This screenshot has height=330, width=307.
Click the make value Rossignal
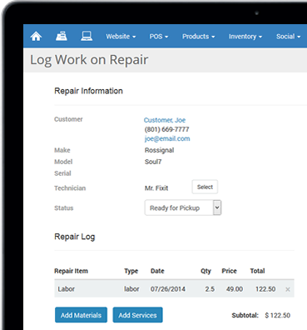click(159, 150)
